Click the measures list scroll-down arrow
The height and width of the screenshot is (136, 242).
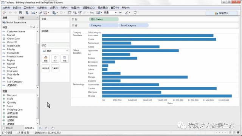click(37, 124)
